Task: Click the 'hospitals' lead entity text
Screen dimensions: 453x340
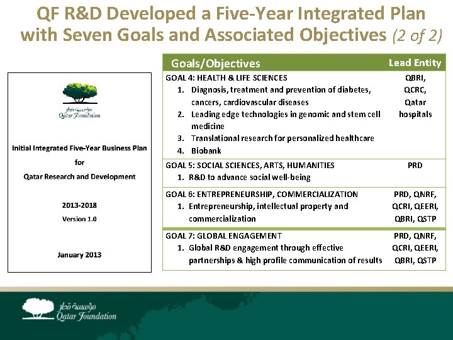Action: point(415,115)
